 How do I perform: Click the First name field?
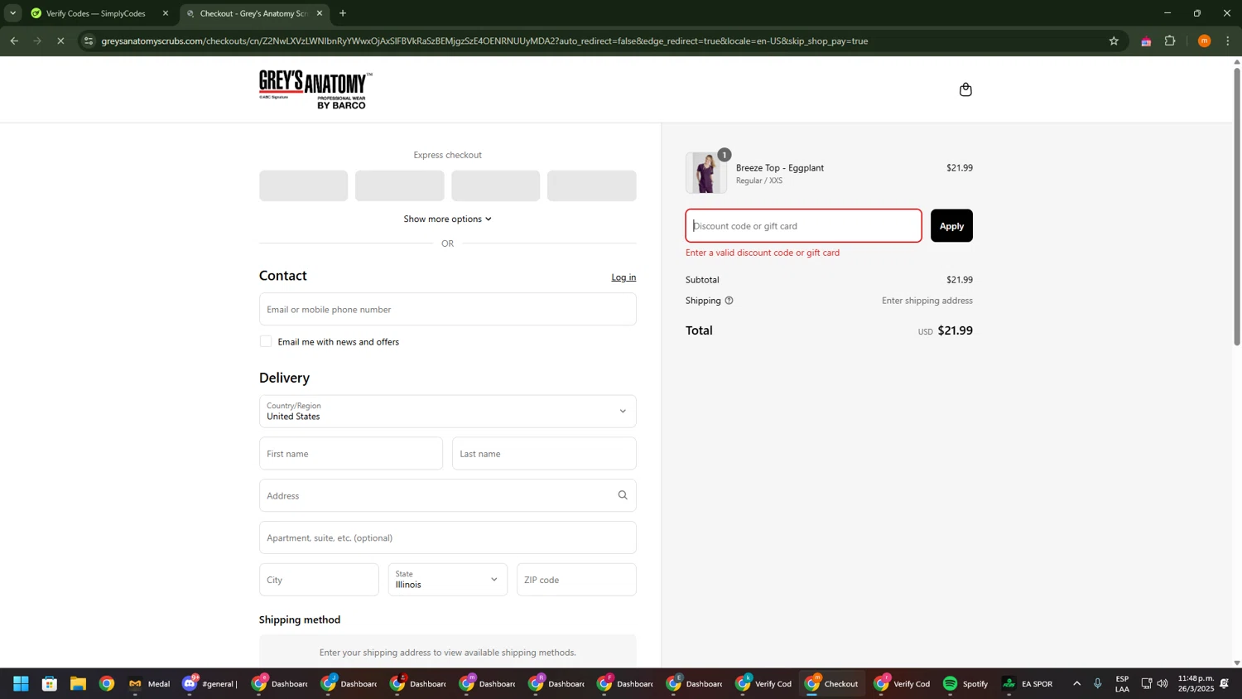pyautogui.click(x=351, y=454)
